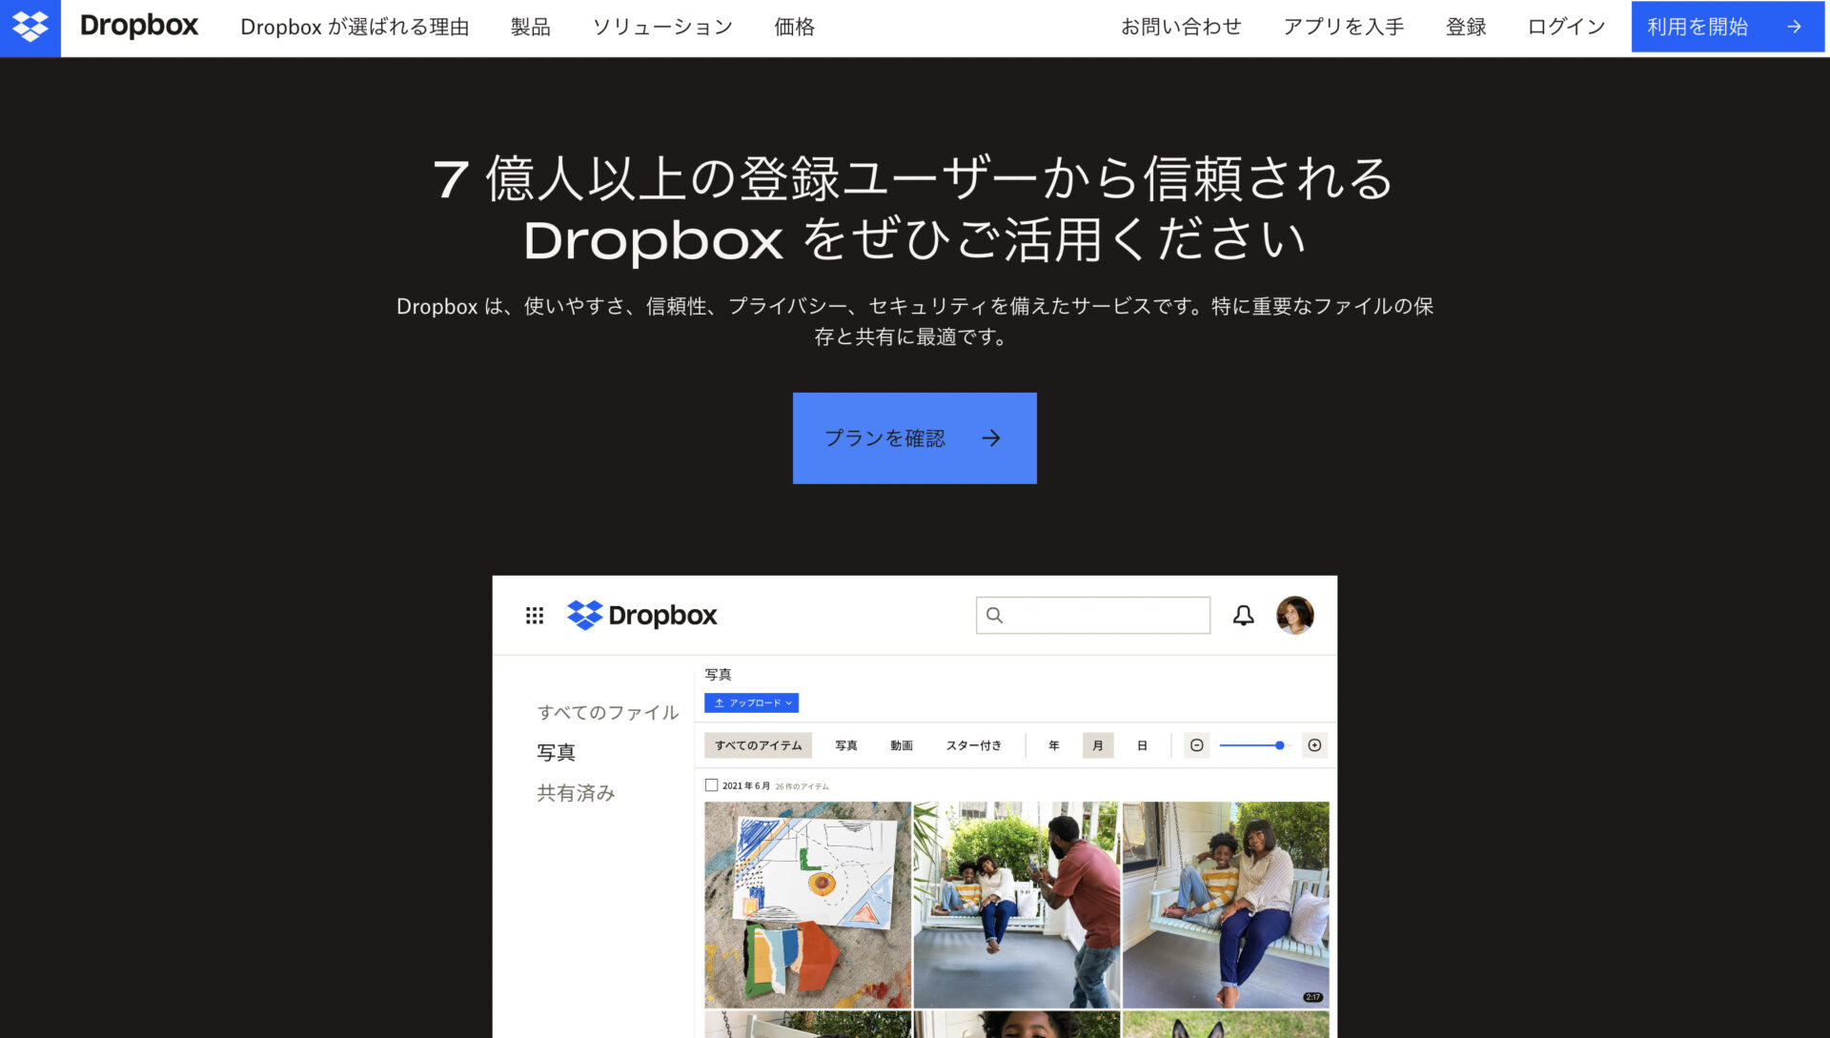Click the Dropbox logo inside the app preview
This screenshot has width=1830, height=1038.
point(642,615)
